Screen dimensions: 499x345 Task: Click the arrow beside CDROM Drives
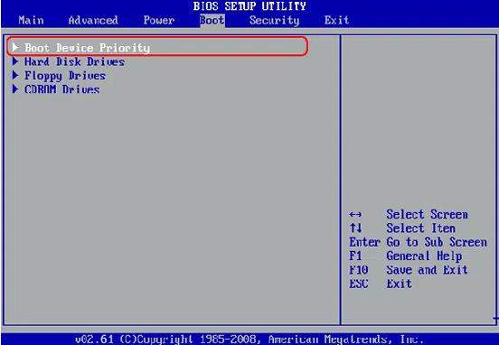15,89
